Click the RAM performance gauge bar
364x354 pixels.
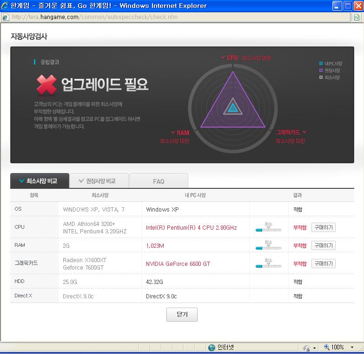269,248
